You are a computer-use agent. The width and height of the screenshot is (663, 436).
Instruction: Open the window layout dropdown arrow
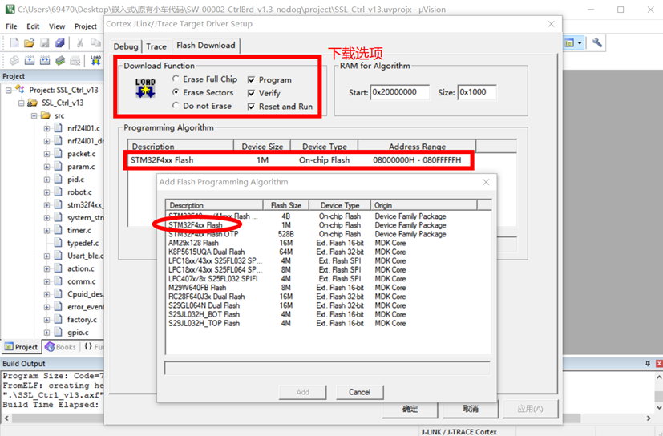click(580, 42)
